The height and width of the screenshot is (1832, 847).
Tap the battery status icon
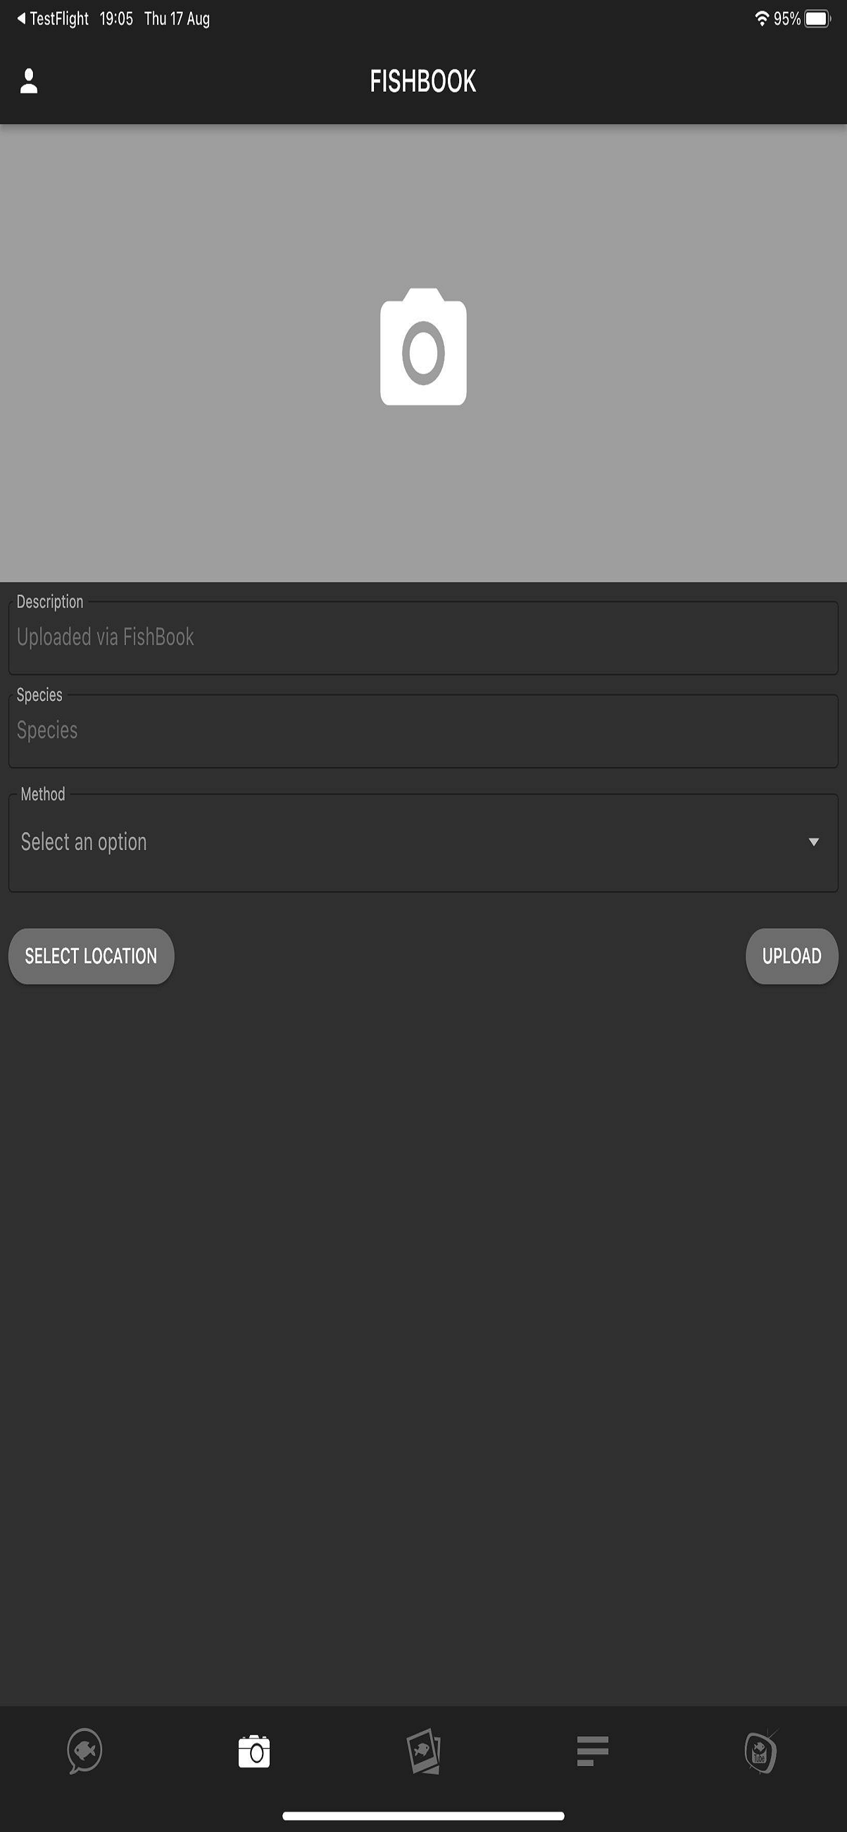(817, 18)
